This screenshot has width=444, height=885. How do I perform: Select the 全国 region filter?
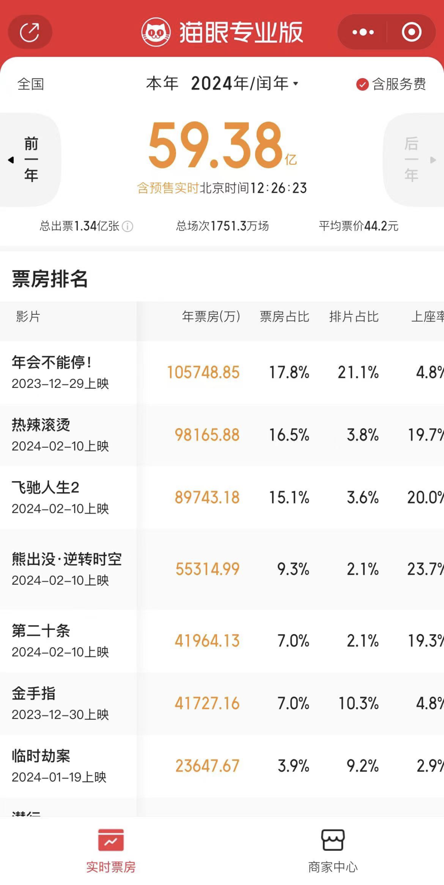[x=31, y=84]
